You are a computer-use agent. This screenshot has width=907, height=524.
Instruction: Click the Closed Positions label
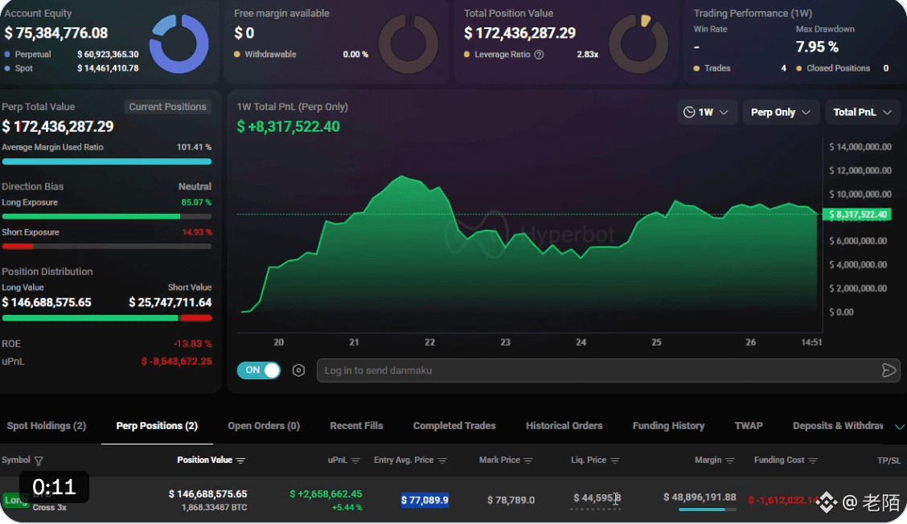pos(838,68)
